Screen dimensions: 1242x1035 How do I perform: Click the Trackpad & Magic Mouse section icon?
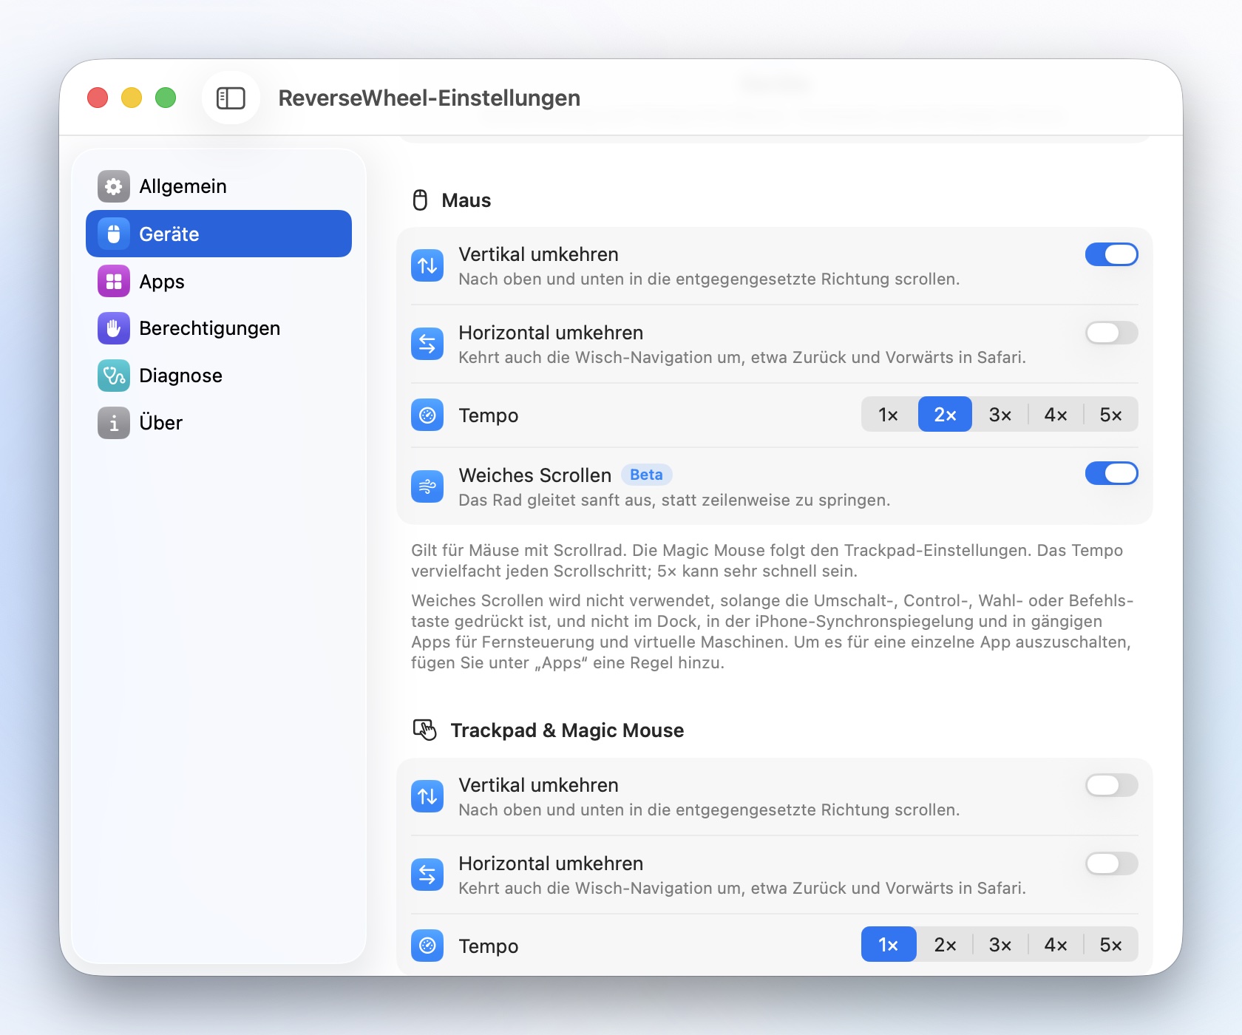pyautogui.click(x=424, y=730)
